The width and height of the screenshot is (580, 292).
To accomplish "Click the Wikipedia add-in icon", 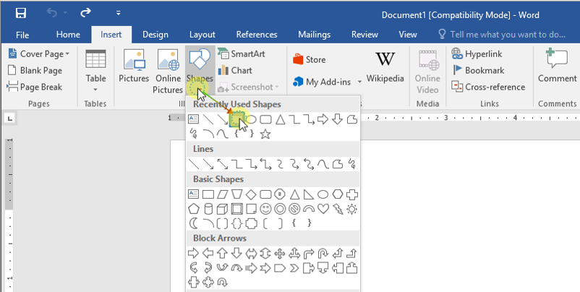I will 385,59.
